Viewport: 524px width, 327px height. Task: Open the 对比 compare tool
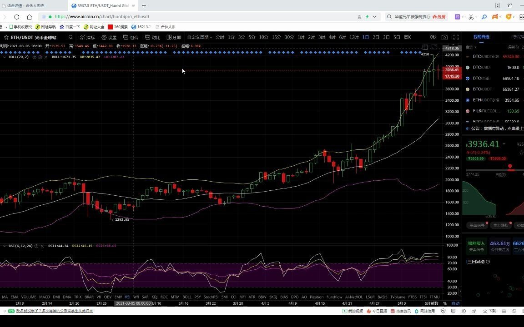click(x=153, y=37)
